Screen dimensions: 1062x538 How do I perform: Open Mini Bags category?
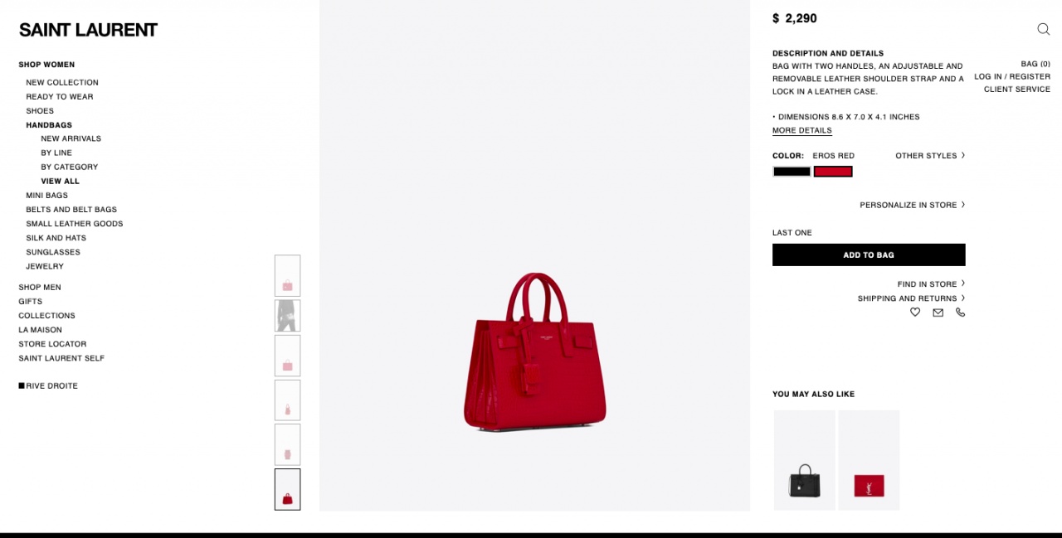pos(47,196)
